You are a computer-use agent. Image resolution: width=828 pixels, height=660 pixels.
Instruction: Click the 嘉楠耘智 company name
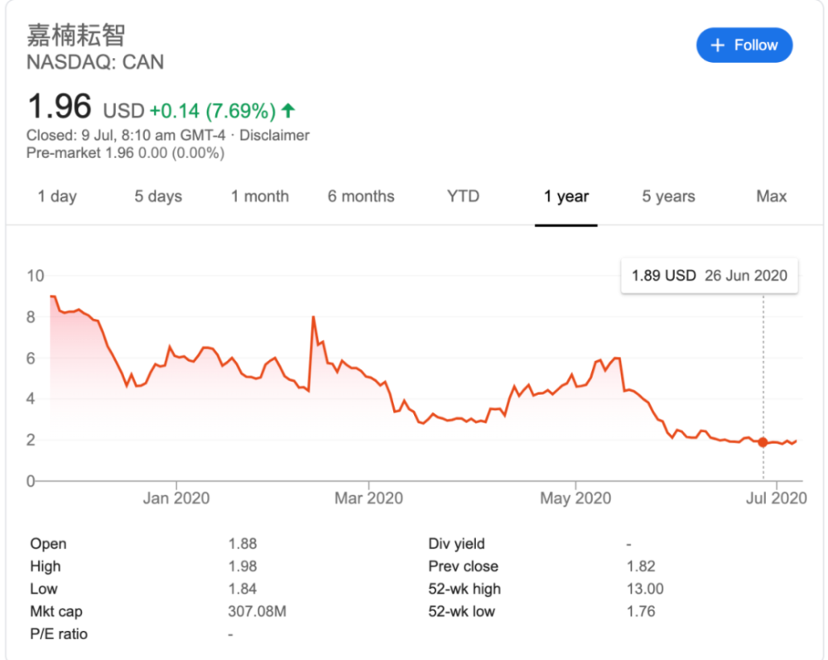coord(76,36)
